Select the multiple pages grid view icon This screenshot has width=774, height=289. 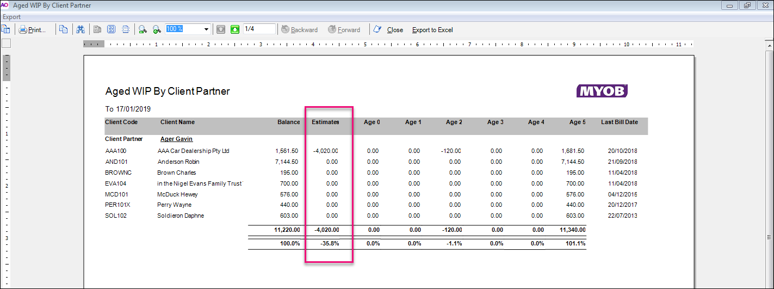pos(111,29)
